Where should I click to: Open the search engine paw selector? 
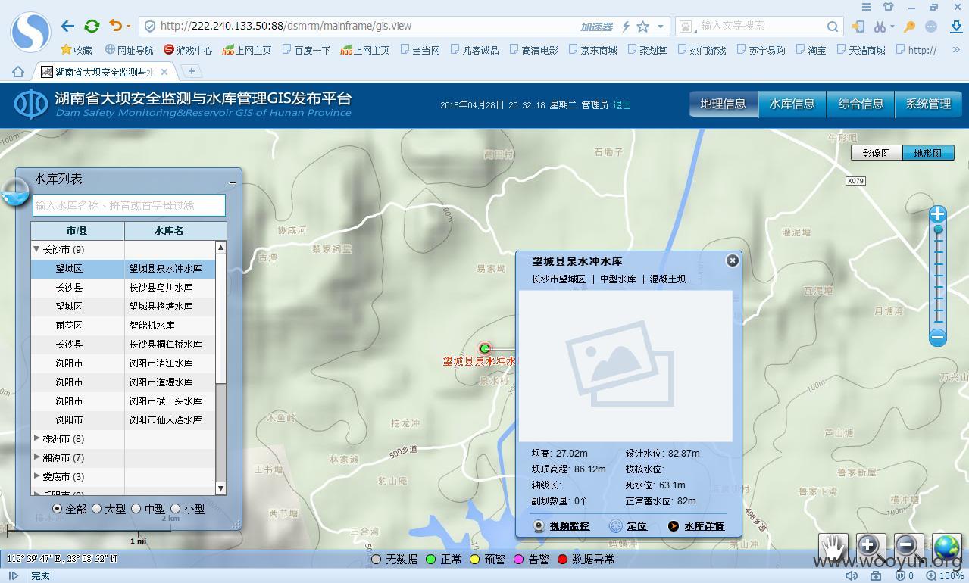coord(686,26)
